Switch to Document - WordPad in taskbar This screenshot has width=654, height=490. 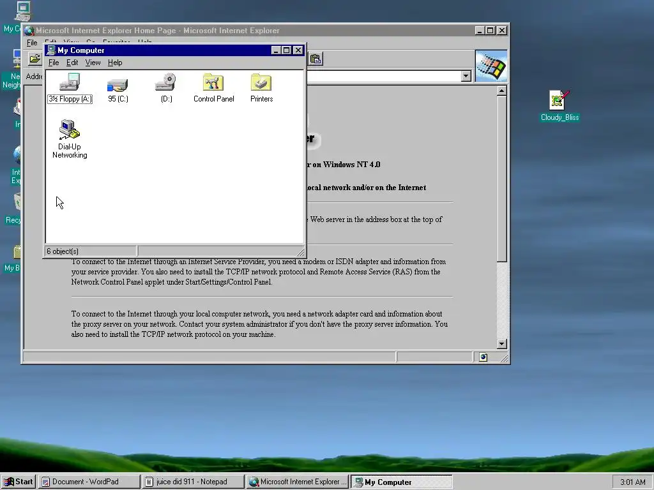(x=89, y=482)
